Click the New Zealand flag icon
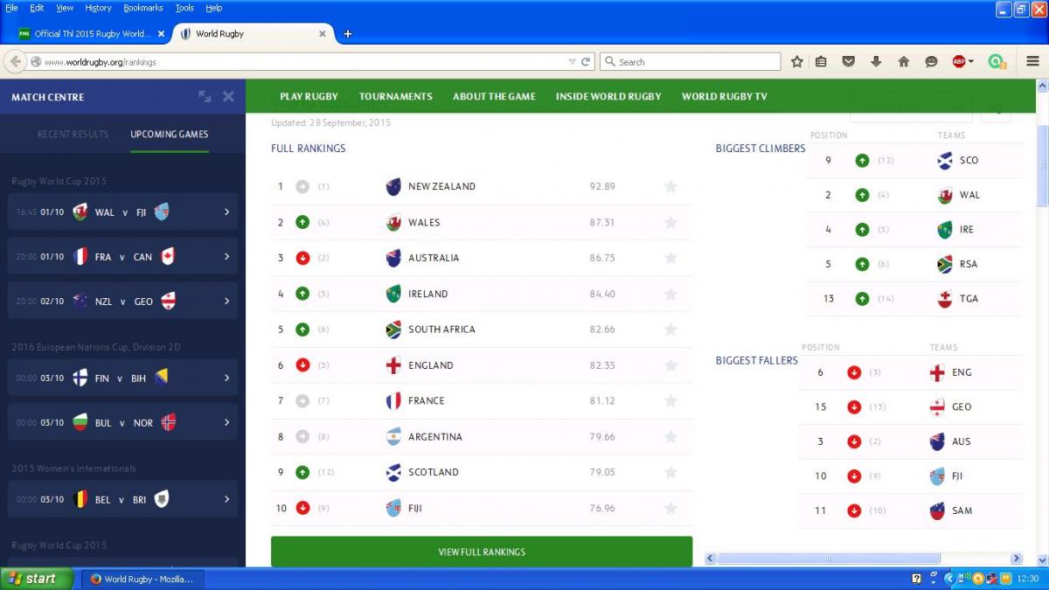The width and height of the screenshot is (1049, 590). (x=393, y=186)
